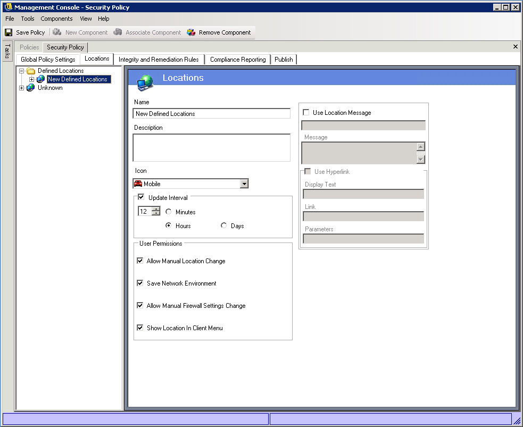Viewport: 523px width, 427px height.
Task: Click the Save Policy button label
Action: coord(30,32)
